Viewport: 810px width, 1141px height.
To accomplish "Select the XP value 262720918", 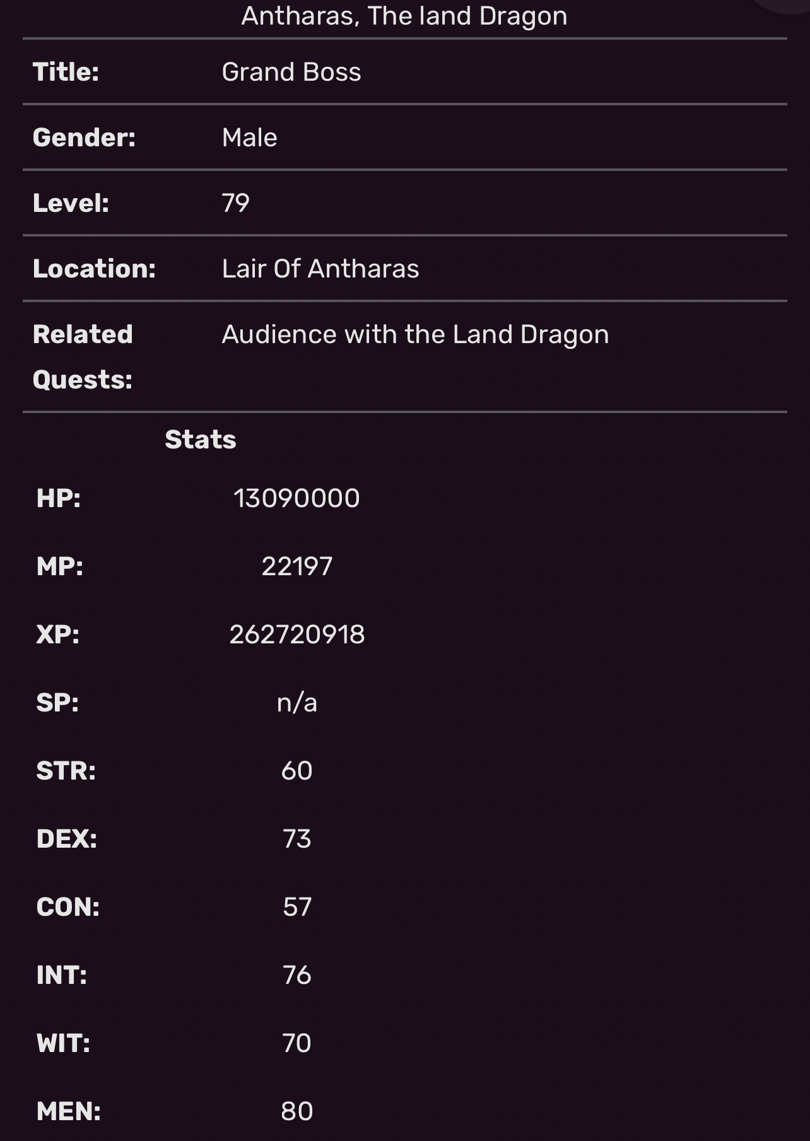I will click(296, 635).
